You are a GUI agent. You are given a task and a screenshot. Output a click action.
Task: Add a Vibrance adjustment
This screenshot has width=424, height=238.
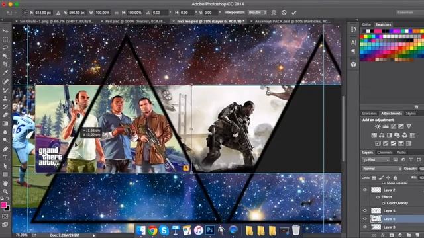click(x=409, y=126)
